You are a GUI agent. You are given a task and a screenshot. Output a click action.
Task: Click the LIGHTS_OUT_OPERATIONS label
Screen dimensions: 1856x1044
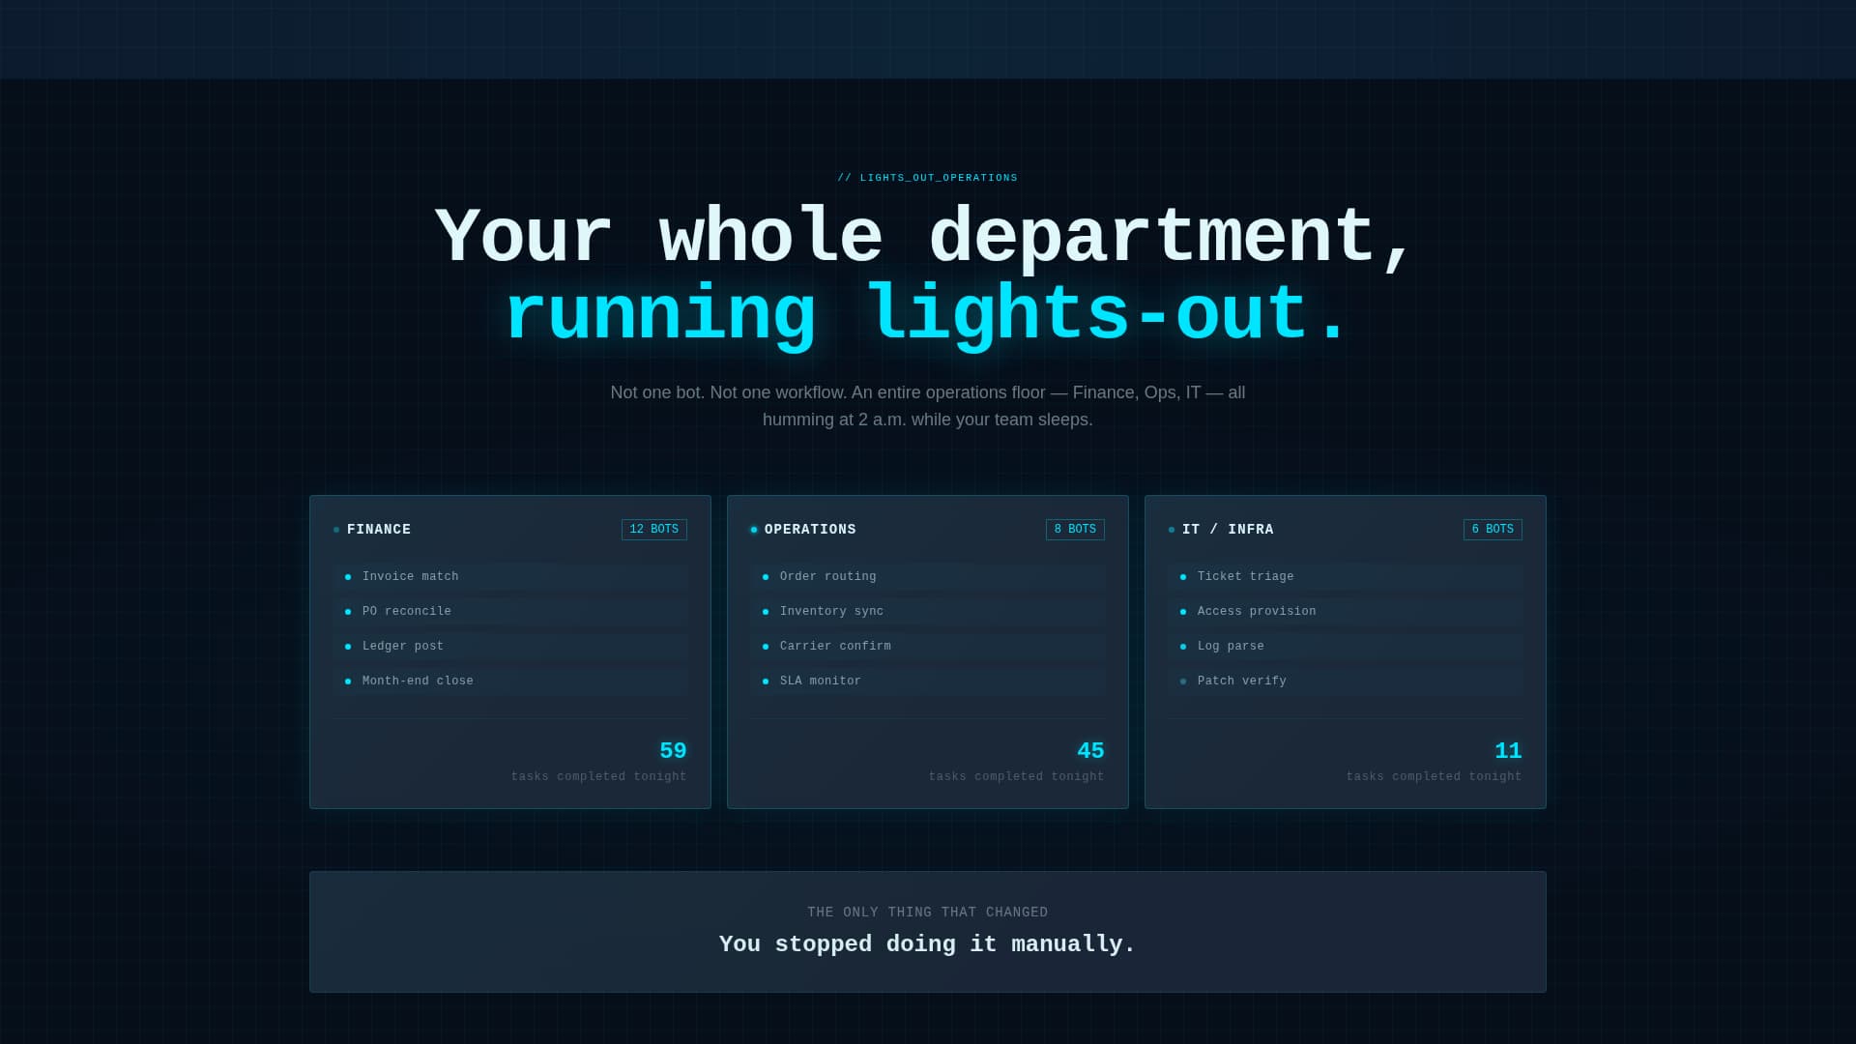click(928, 178)
